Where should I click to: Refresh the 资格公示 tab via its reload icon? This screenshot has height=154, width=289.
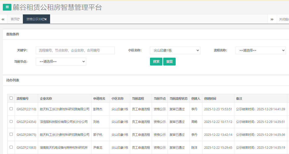(x=43, y=19)
